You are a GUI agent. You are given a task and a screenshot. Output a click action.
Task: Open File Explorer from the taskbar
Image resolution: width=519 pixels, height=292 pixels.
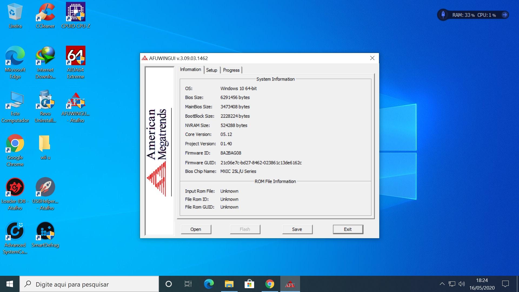pos(229,284)
